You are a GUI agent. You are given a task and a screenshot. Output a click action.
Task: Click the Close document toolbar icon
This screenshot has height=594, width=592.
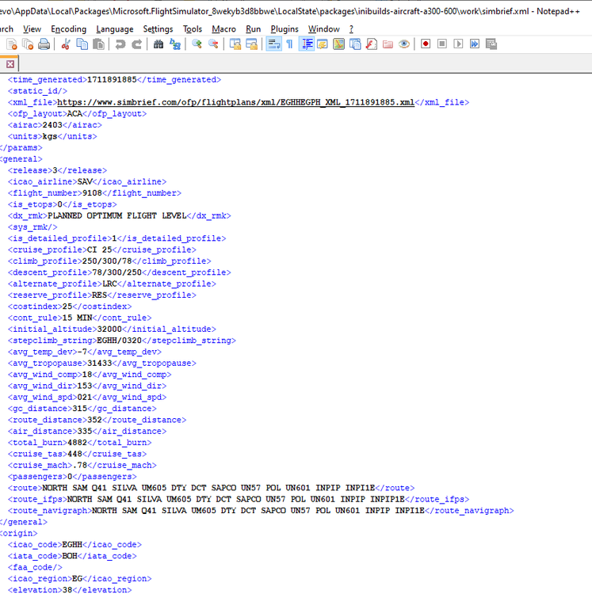12,44
